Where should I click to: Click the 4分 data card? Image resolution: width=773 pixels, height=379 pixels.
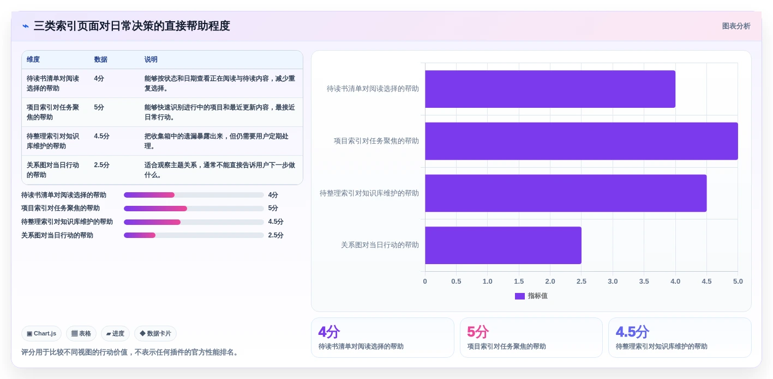tap(382, 338)
